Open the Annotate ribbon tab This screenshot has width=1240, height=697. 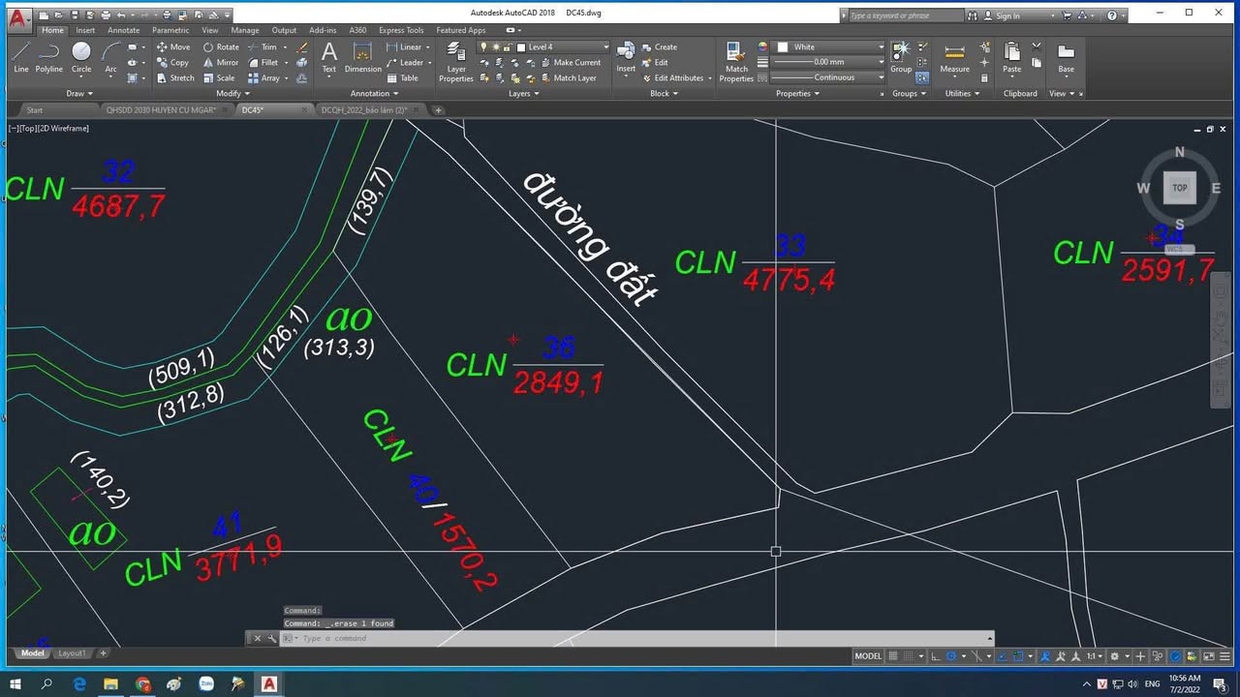pos(123,30)
